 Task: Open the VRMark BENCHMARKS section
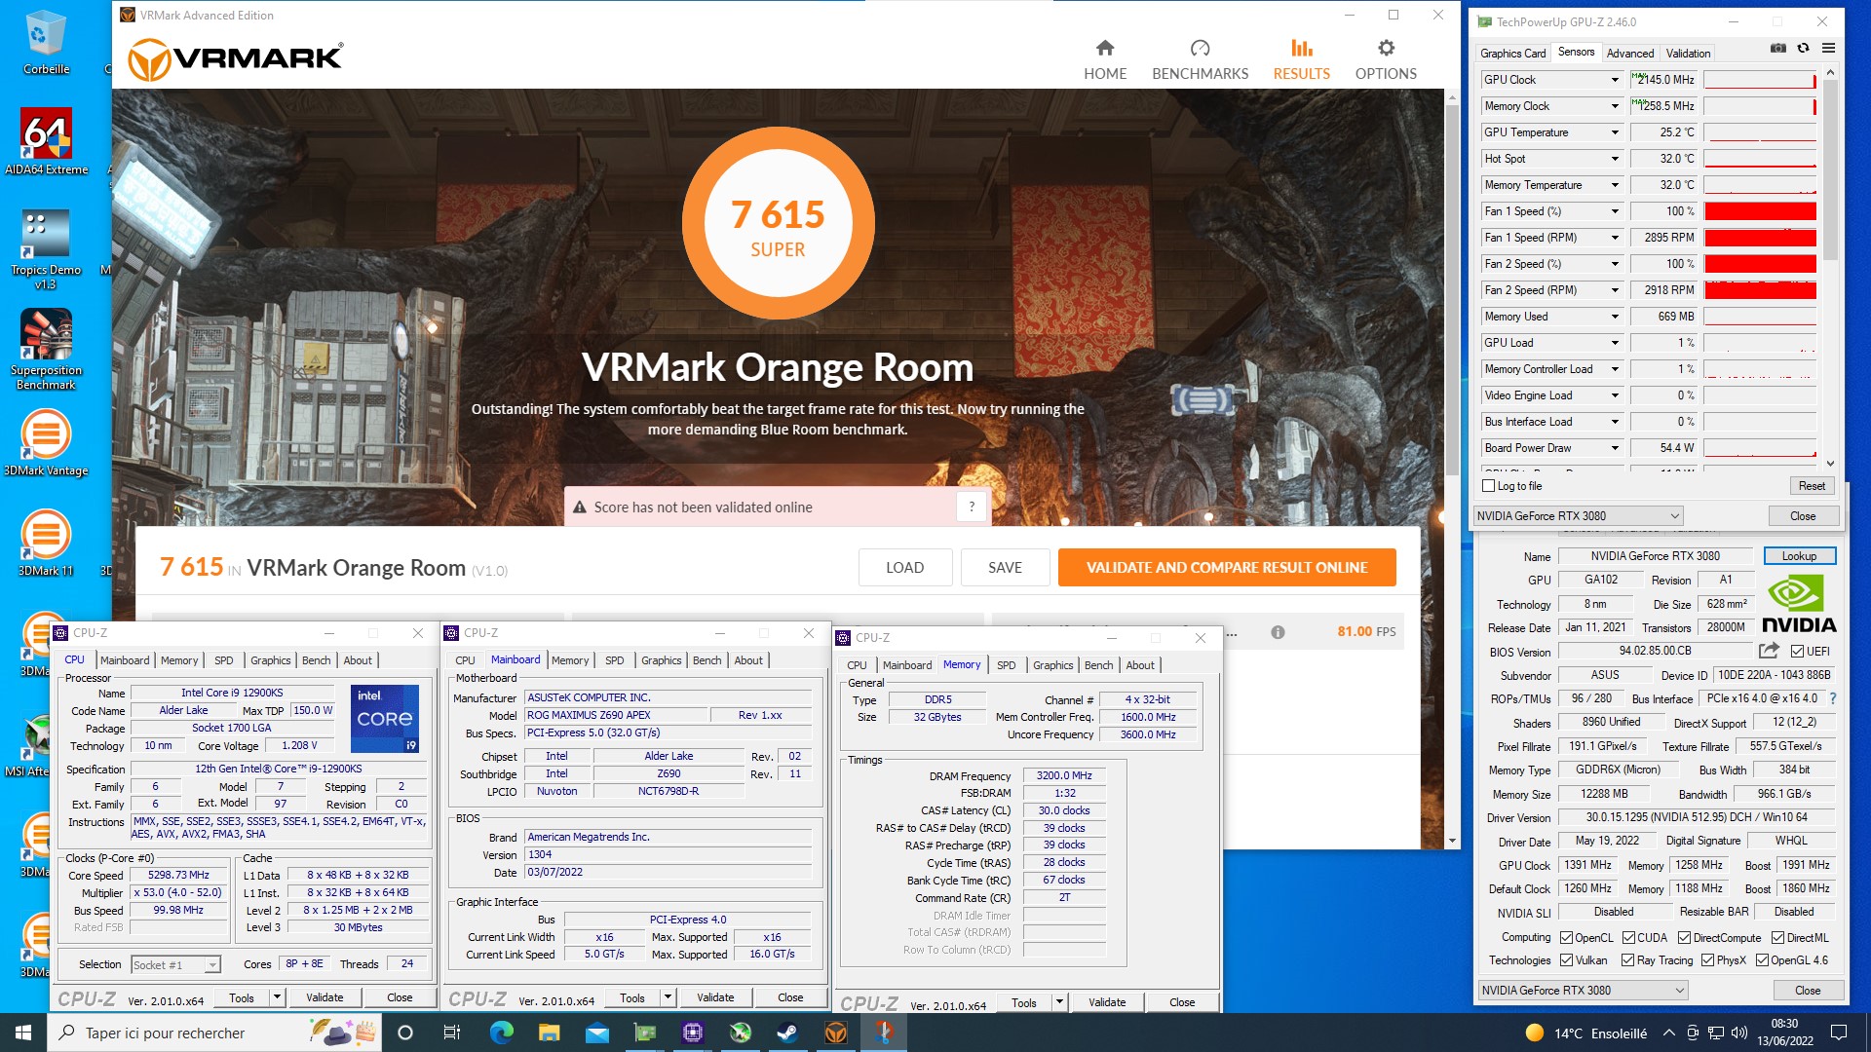pos(1200,60)
